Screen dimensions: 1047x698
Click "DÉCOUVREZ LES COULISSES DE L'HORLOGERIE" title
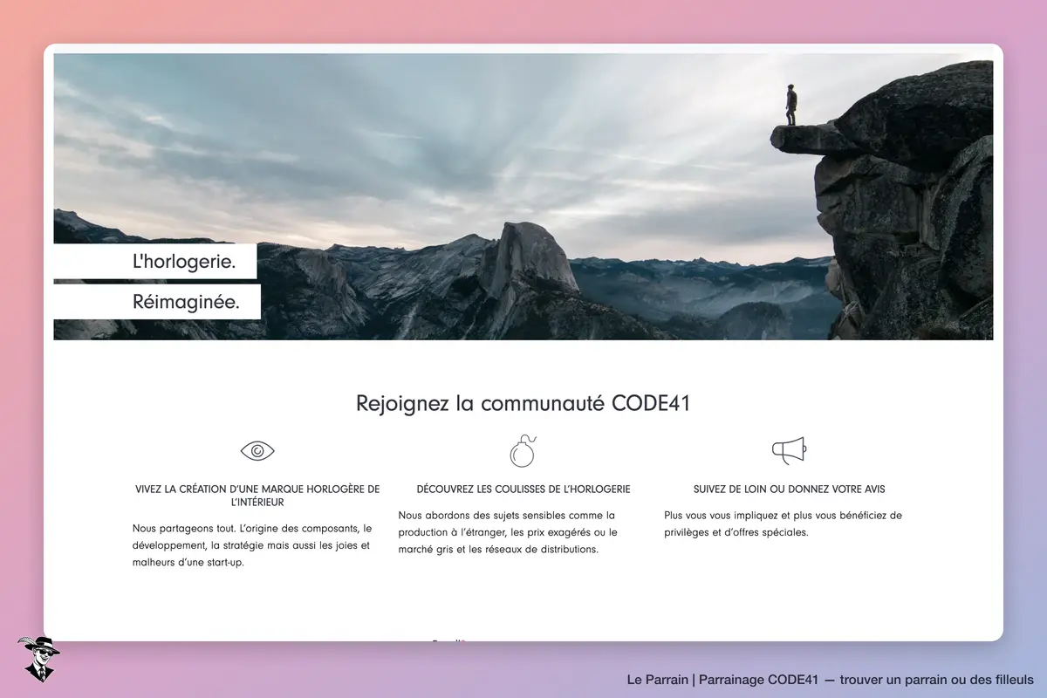click(523, 489)
